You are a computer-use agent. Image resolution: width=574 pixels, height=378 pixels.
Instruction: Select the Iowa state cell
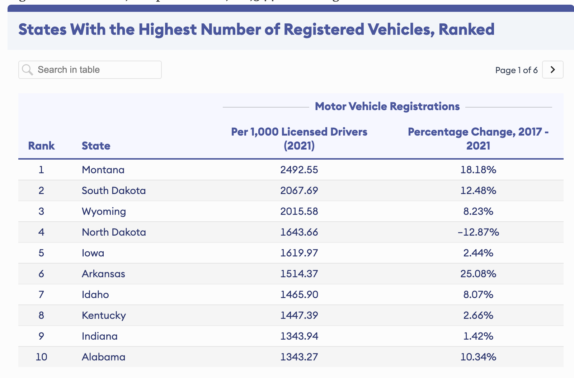(x=93, y=253)
